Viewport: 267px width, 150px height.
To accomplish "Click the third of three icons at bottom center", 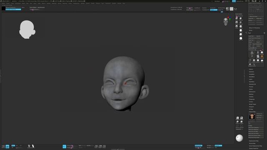I will [x=104, y=146].
